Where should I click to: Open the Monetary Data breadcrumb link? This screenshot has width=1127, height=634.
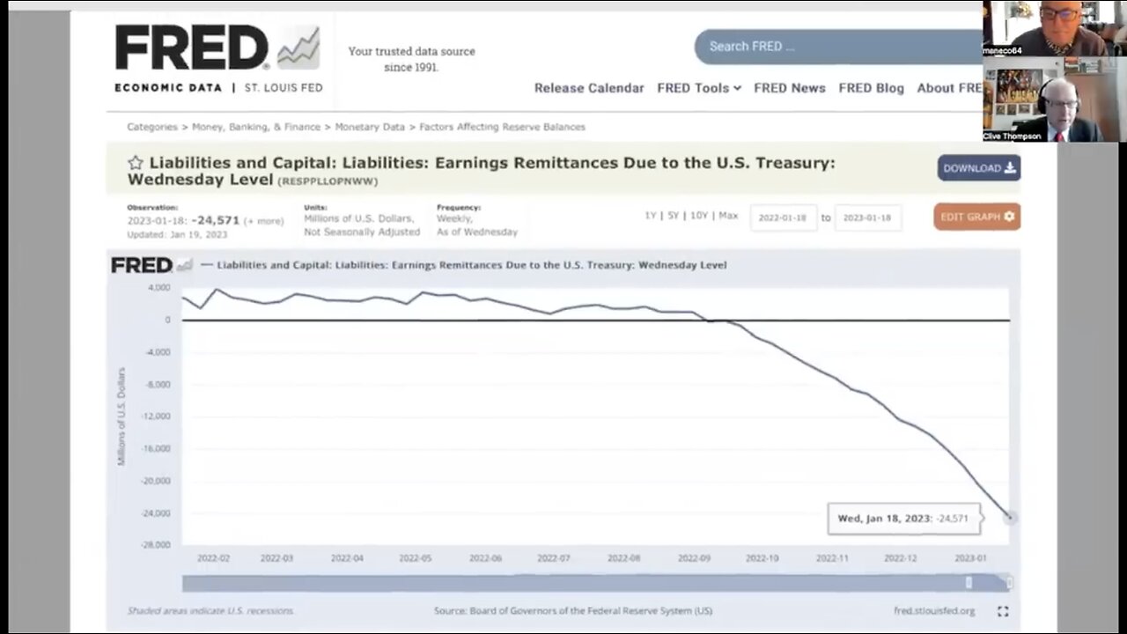[x=370, y=127]
